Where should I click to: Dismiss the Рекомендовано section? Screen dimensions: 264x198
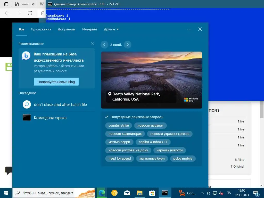93,44
